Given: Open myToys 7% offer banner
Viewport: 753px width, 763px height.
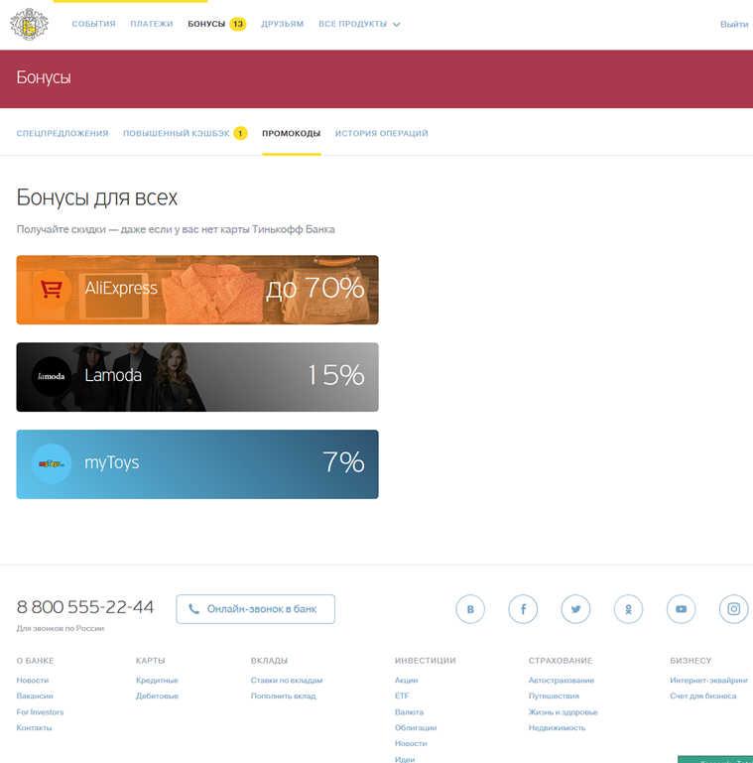Looking at the screenshot, I should pyautogui.click(x=197, y=464).
